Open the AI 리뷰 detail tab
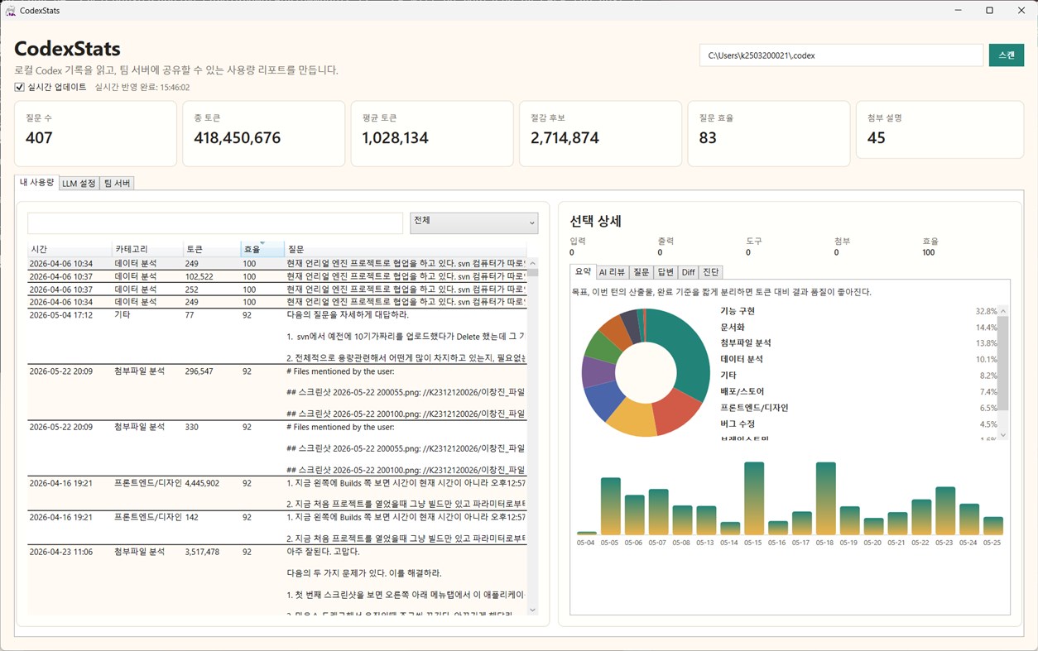The height and width of the screenshot is (651, 1038). pyautogui.click(x=613, y=272)
